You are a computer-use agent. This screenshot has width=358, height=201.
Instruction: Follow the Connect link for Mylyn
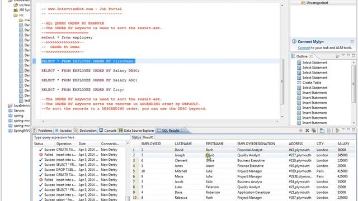point(304,47)
